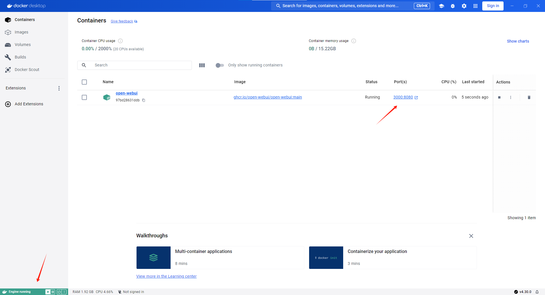
Task: Click the open-webui container icon
Action: point(107,97)
